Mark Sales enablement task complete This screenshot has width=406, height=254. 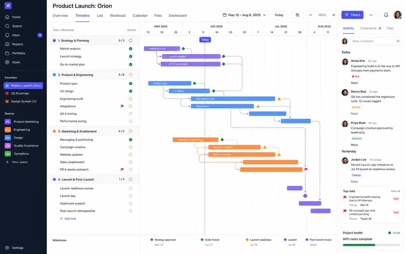click(131, 162)
